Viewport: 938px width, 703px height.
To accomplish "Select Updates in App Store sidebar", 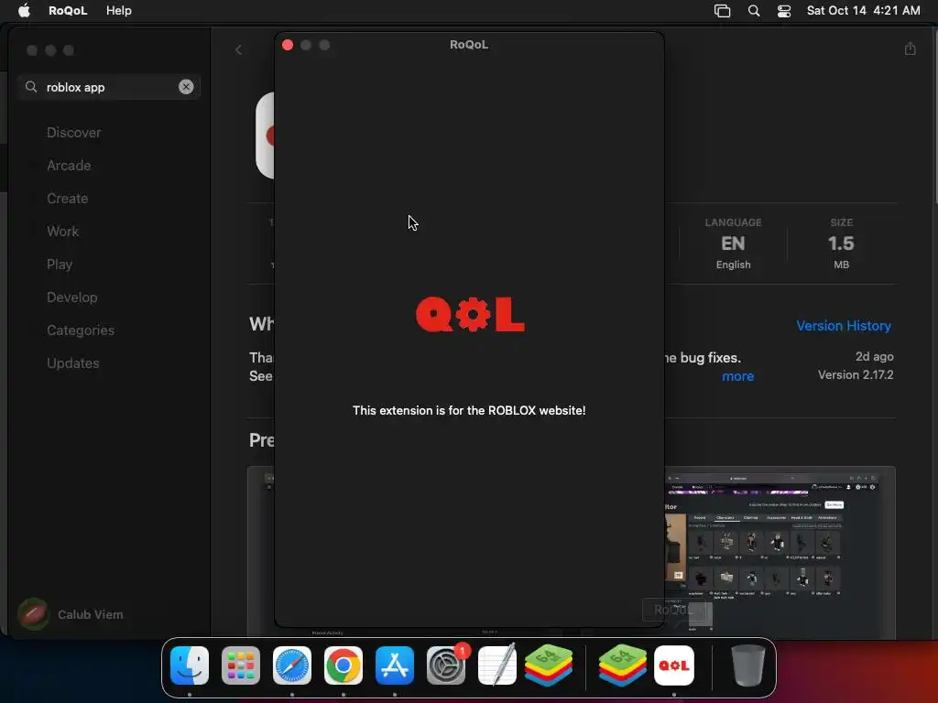I will coord(73,362).
